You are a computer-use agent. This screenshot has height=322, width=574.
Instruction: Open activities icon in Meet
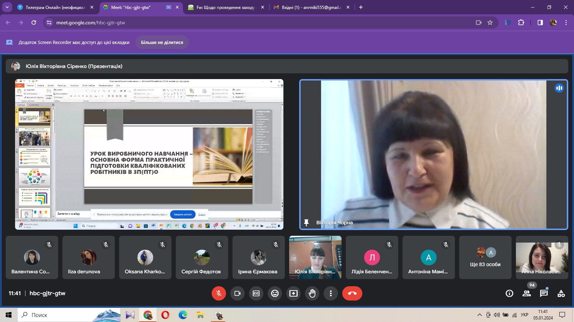[561, 293]
